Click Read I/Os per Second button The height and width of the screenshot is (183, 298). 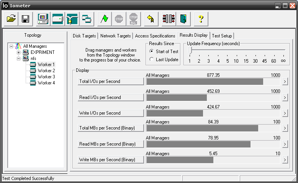click(x=111, y=97)
